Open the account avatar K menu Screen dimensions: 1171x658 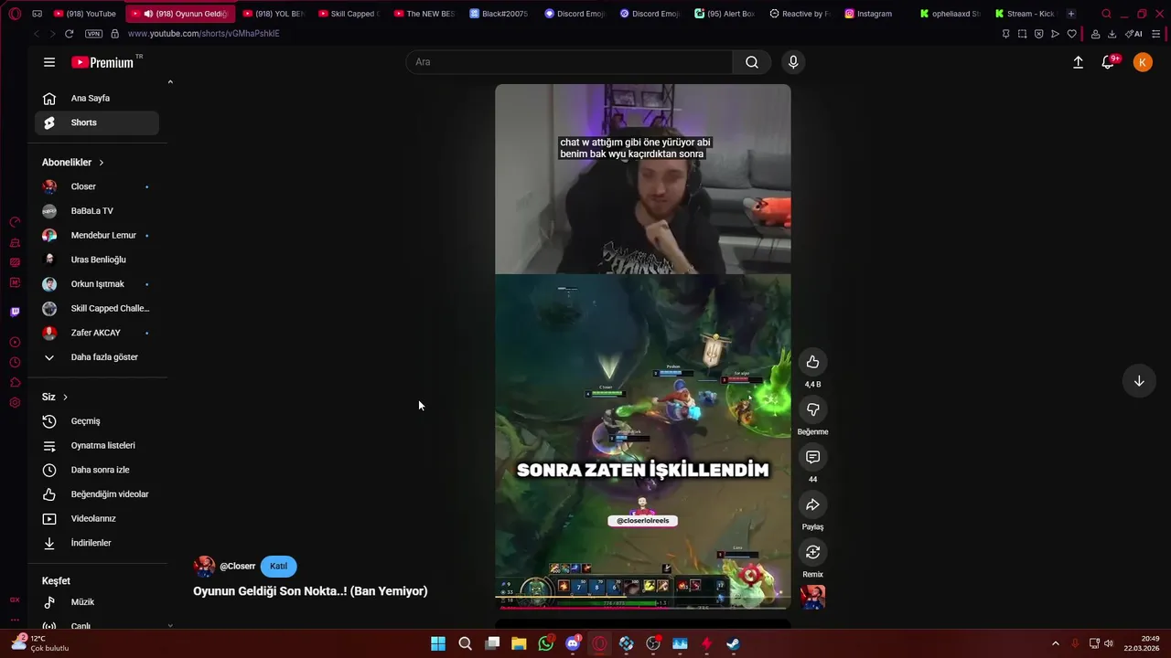point(1143,62)
